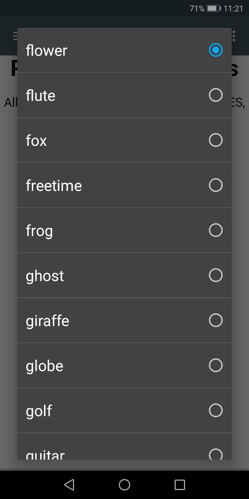Open recent apps square icon
This screenshot has width=249, height=499.
[x=179, y=484]
